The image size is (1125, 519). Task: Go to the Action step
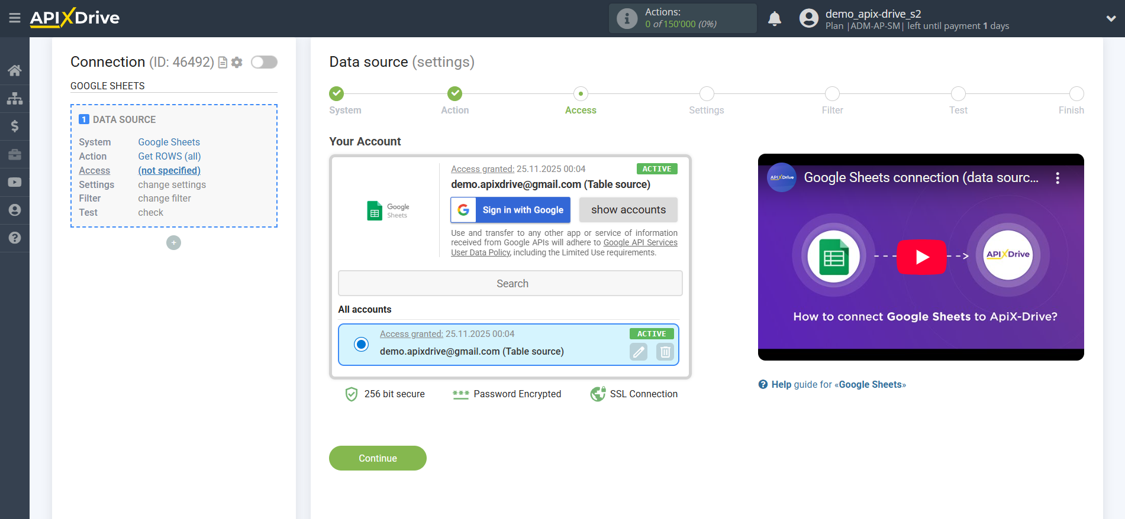(x=454, y=94)
